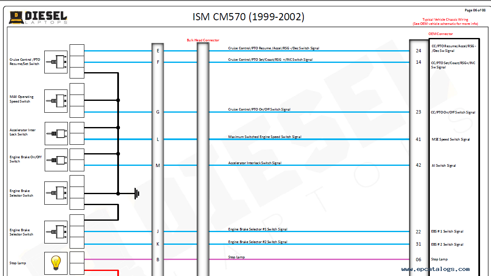Image resolution: width=491 pixels, height=276 pixels.
Task: Select connector pin letter G
Action: [x=158, y=112]
